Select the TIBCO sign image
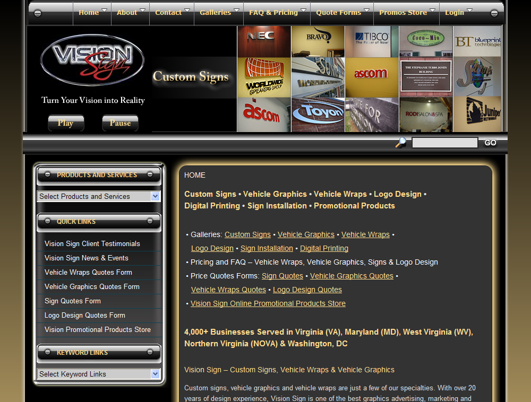The image size is (531, 402). (x=372, y=41)
